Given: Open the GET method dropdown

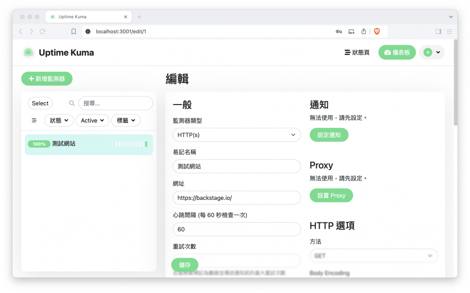Looking at the screenshot, I should [373, 256].
